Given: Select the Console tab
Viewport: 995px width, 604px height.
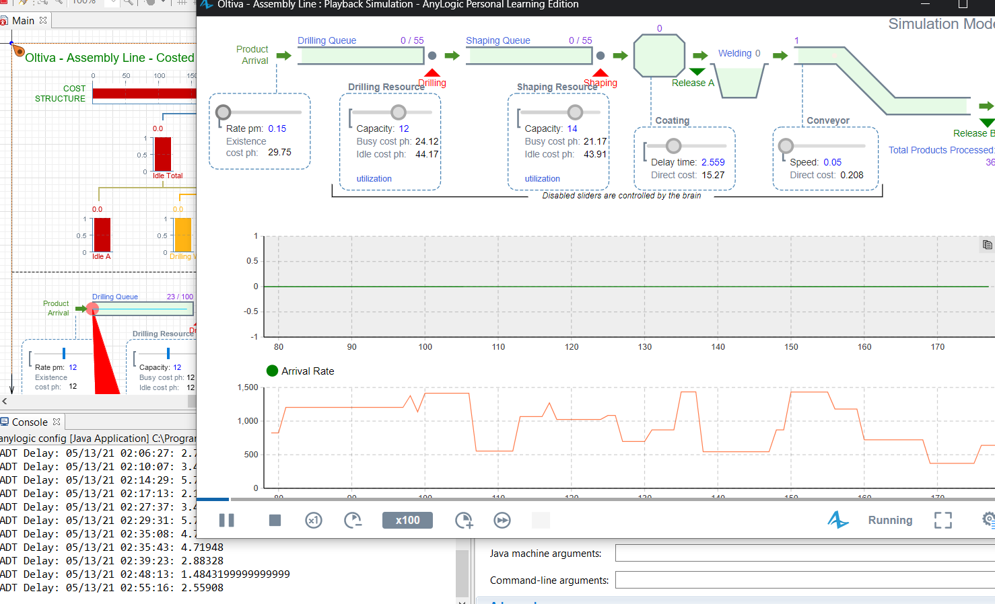Looking at the screenshot, I should pyautogui.click(x=30, y=422).
